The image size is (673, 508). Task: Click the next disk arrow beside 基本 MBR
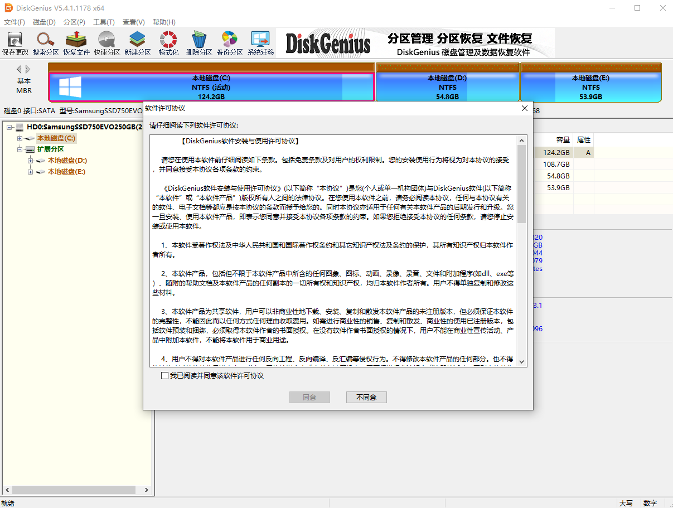[28, 69]
